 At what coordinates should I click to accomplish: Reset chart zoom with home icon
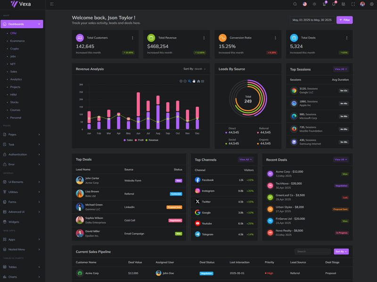198,81
